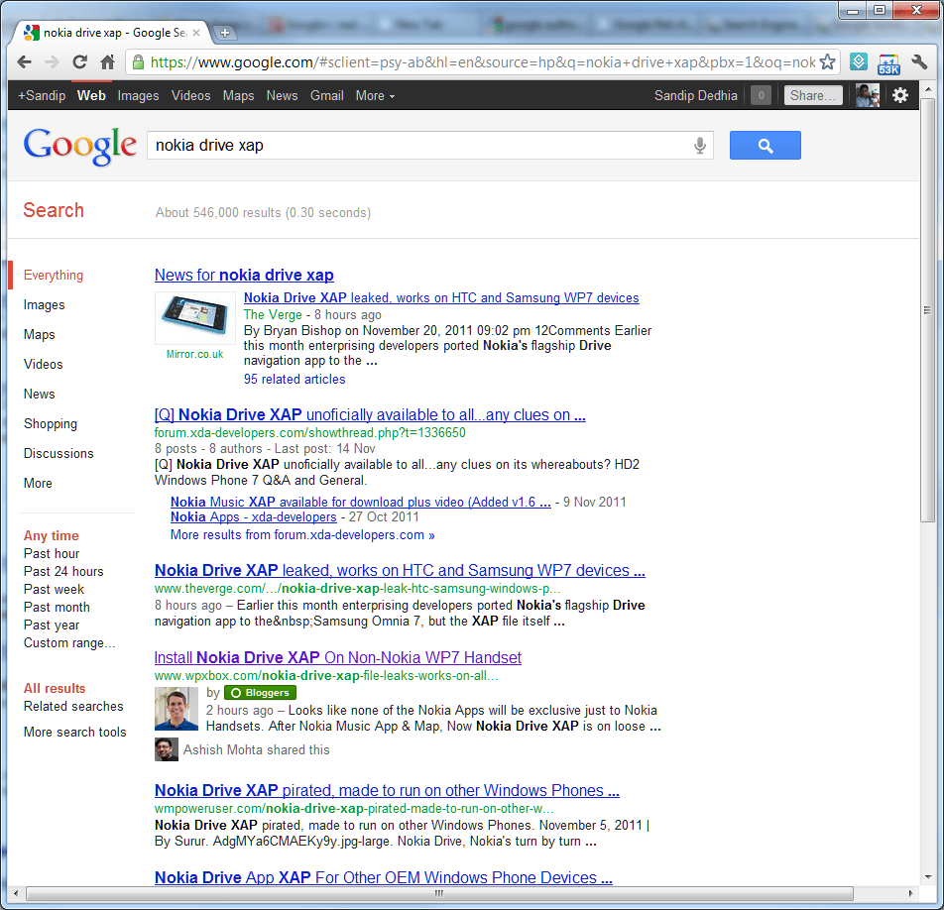
Task: Filter results by Maps in sidebar
Action: [39, 335]
